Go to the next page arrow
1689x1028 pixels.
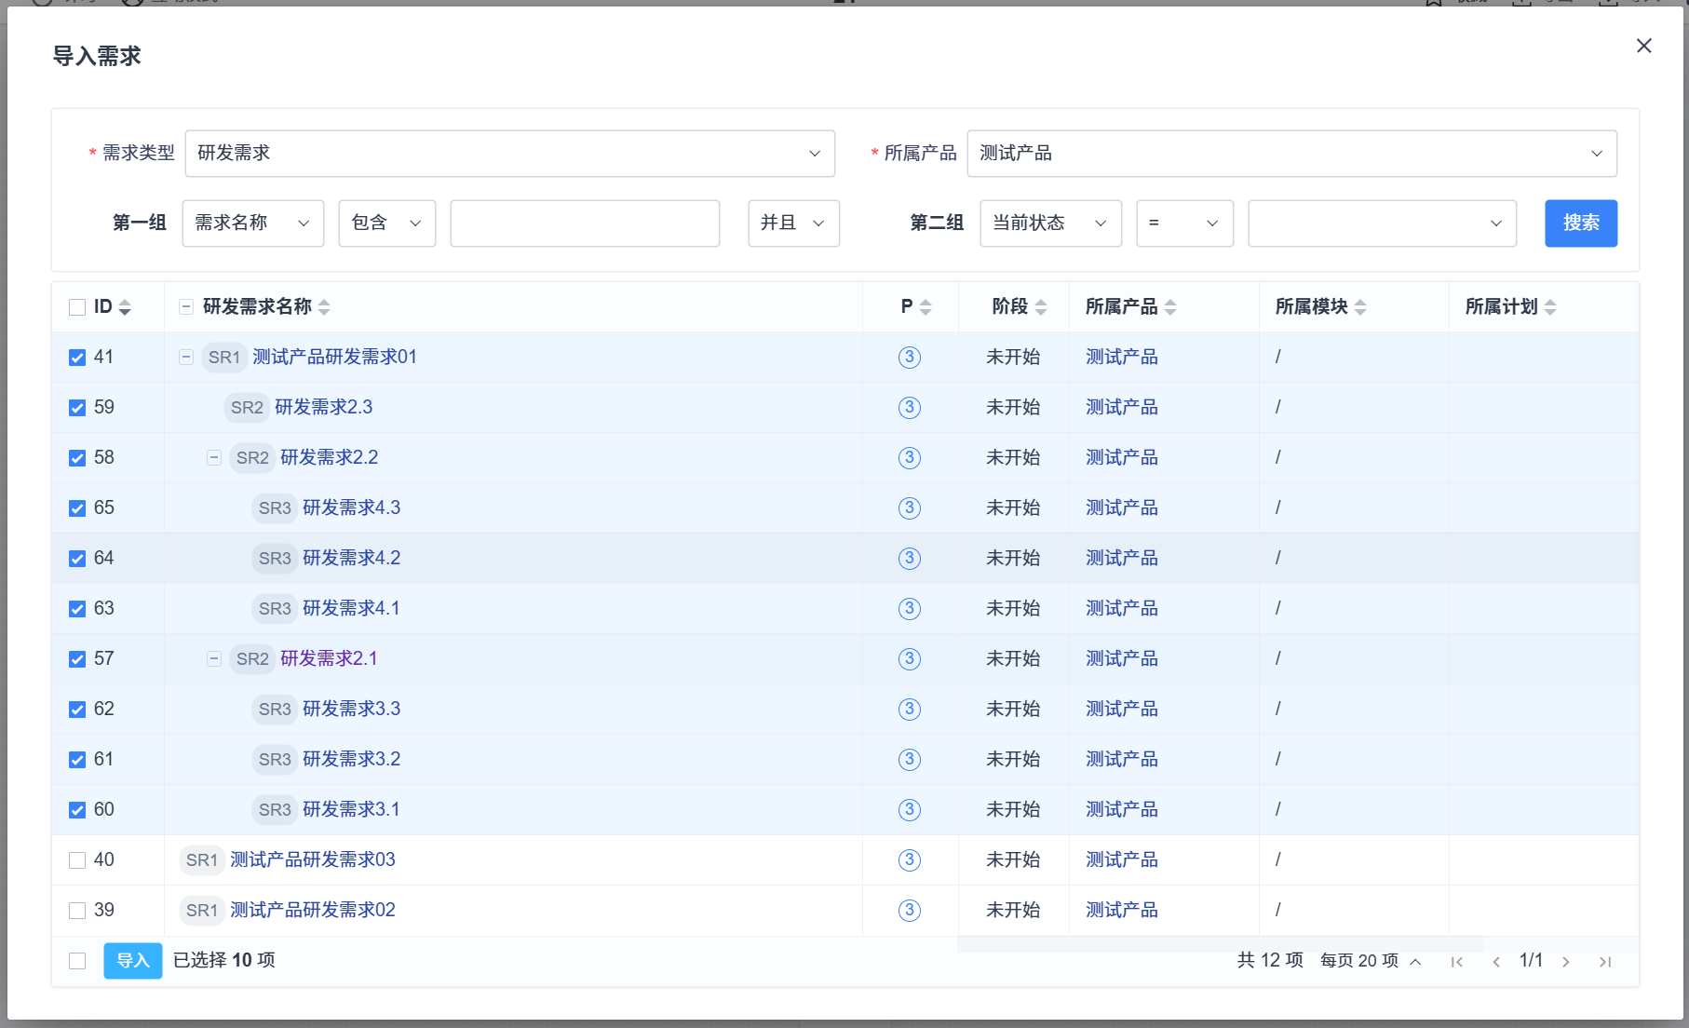pos(1566,962)
